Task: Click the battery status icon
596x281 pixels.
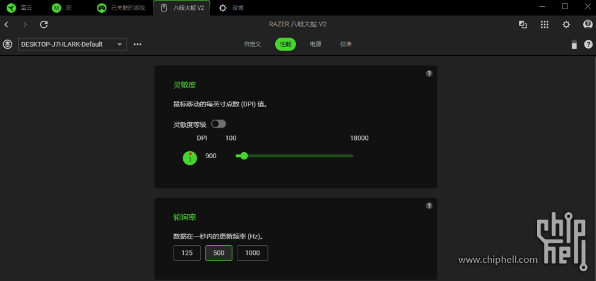Action: pyautogui.click(x=573, y=44)
